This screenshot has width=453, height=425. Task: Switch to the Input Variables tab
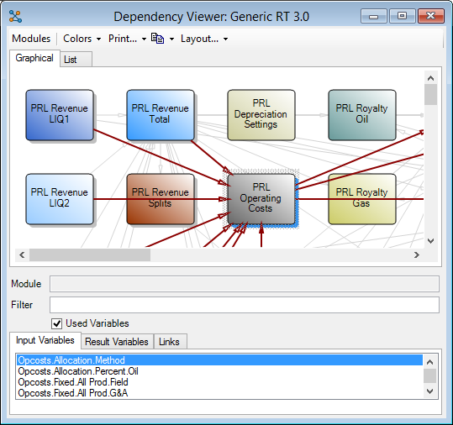[x=45, y=340]
